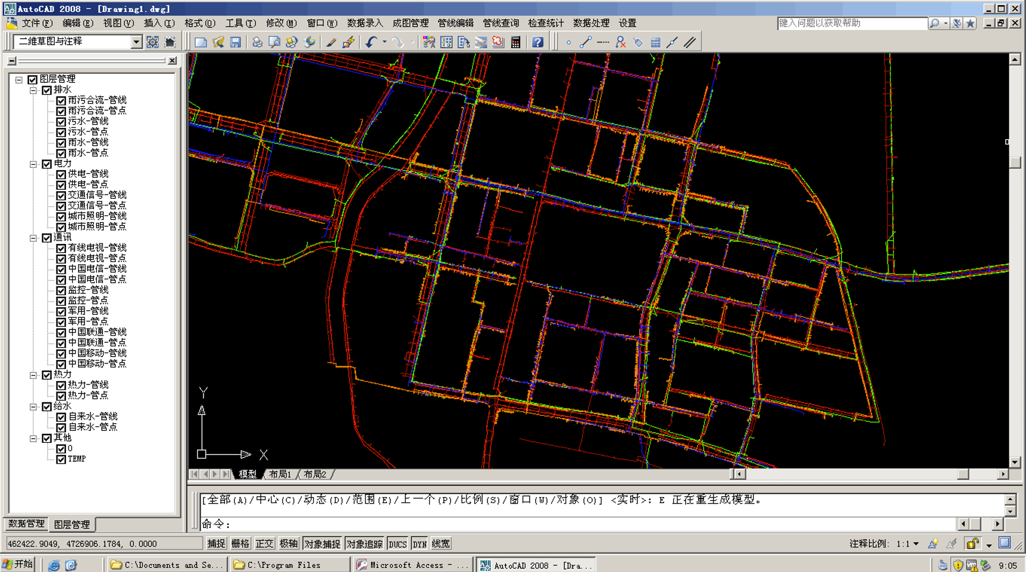The height and width of the screenshot is (572, 1026).
Task: Toggle the DYN dynamic input button
Action: point(420,543)
